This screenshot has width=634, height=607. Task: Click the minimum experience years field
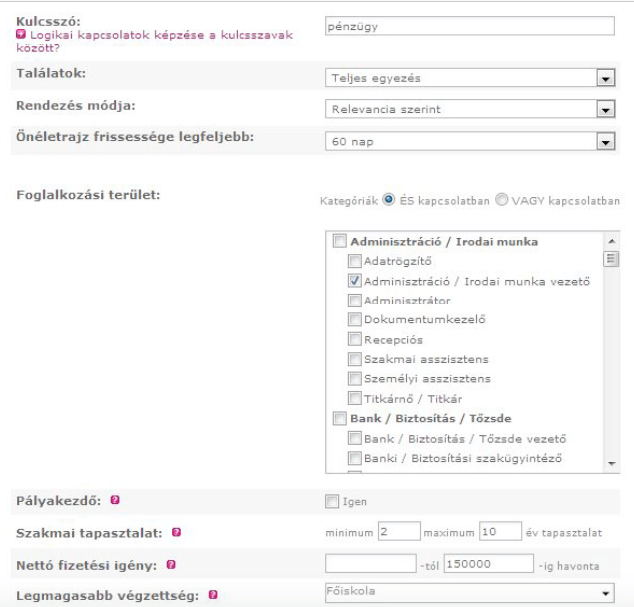click(x=396, y=532)
